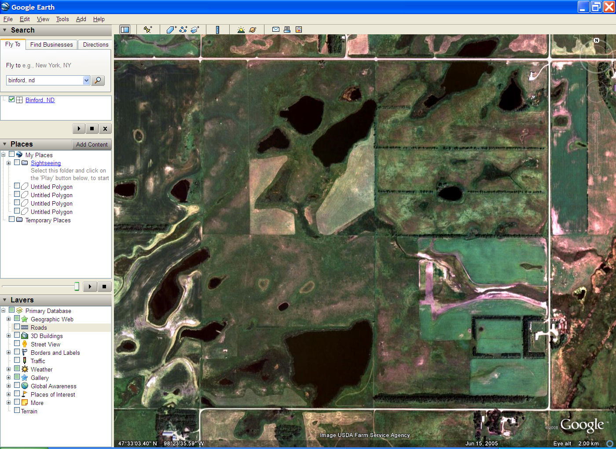Switch to the Directions tab
Screen dimensions: 616x449
coord(95,44)
